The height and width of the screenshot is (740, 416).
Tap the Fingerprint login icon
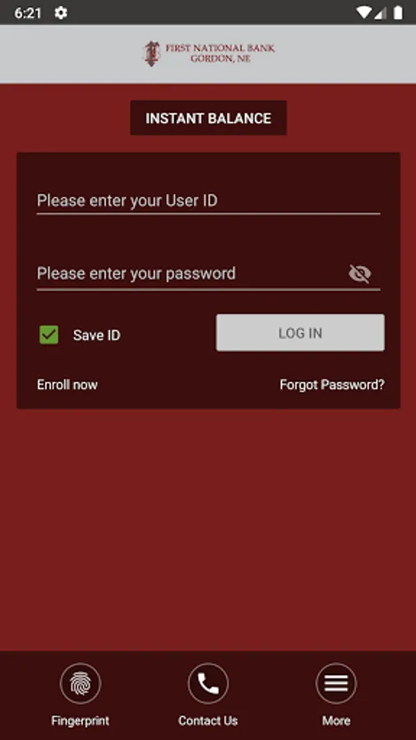point(81,683)
